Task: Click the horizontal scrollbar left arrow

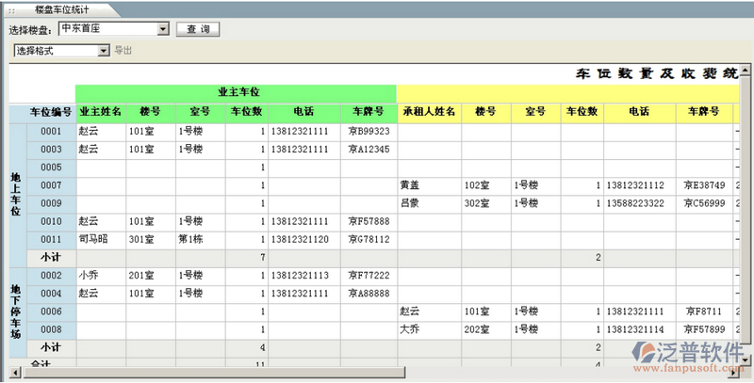Action: coord(14,374)
